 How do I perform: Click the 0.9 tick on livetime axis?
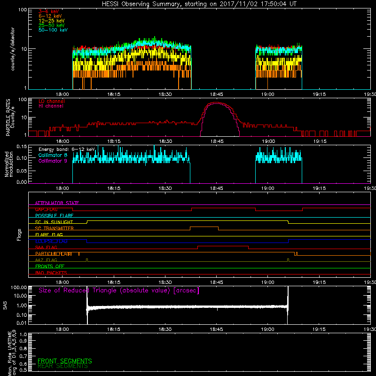[23, 341]
